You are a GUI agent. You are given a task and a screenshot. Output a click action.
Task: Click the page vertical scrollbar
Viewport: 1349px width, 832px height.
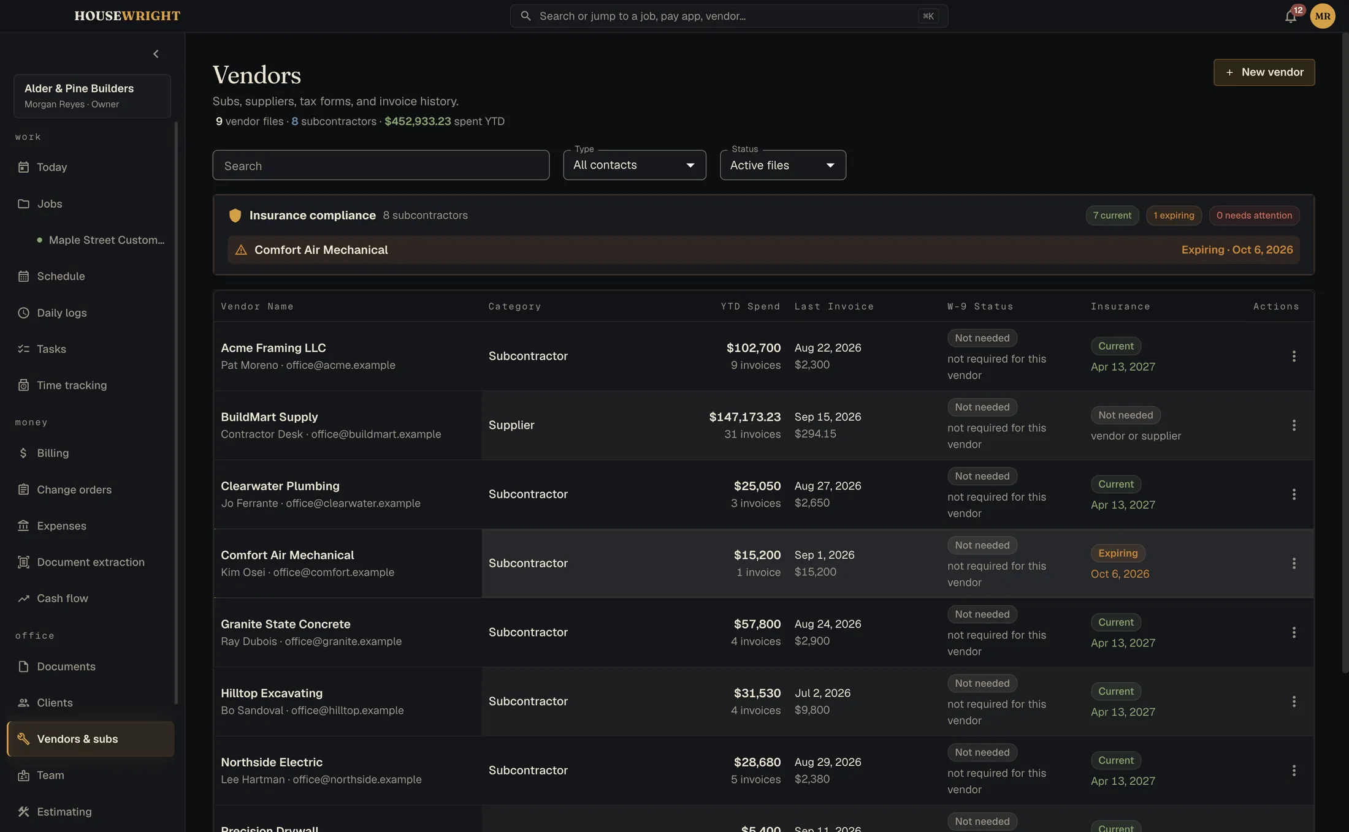coord(1344,352)
